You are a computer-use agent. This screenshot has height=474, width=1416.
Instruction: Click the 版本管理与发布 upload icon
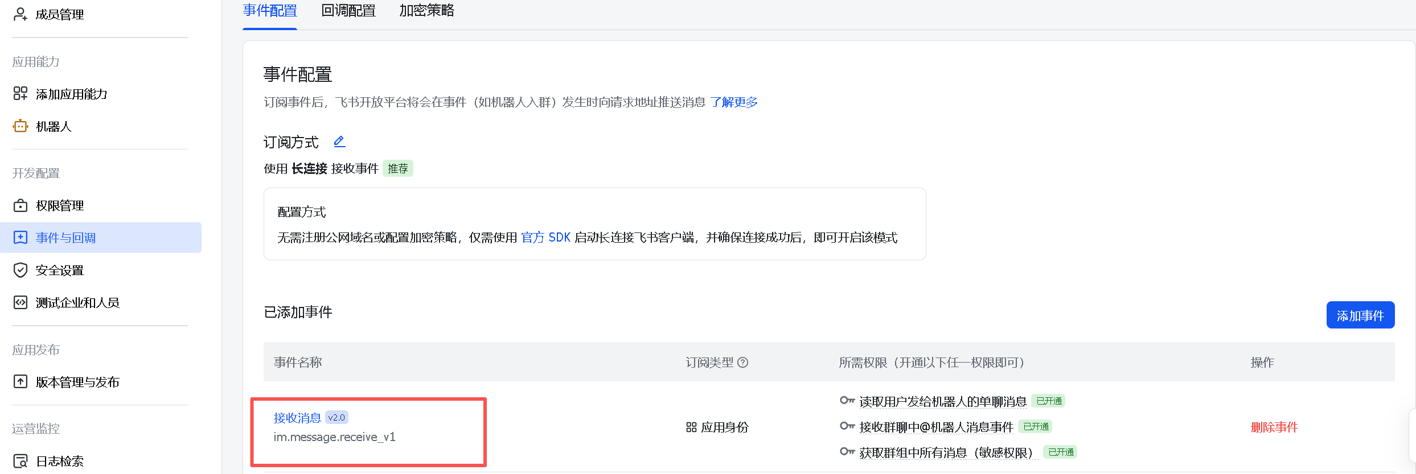tap(20, 381)
